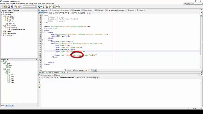Click the Profile Project clock icon
The height and width of the screenshot is (114, 203).
tap(59, 7)
